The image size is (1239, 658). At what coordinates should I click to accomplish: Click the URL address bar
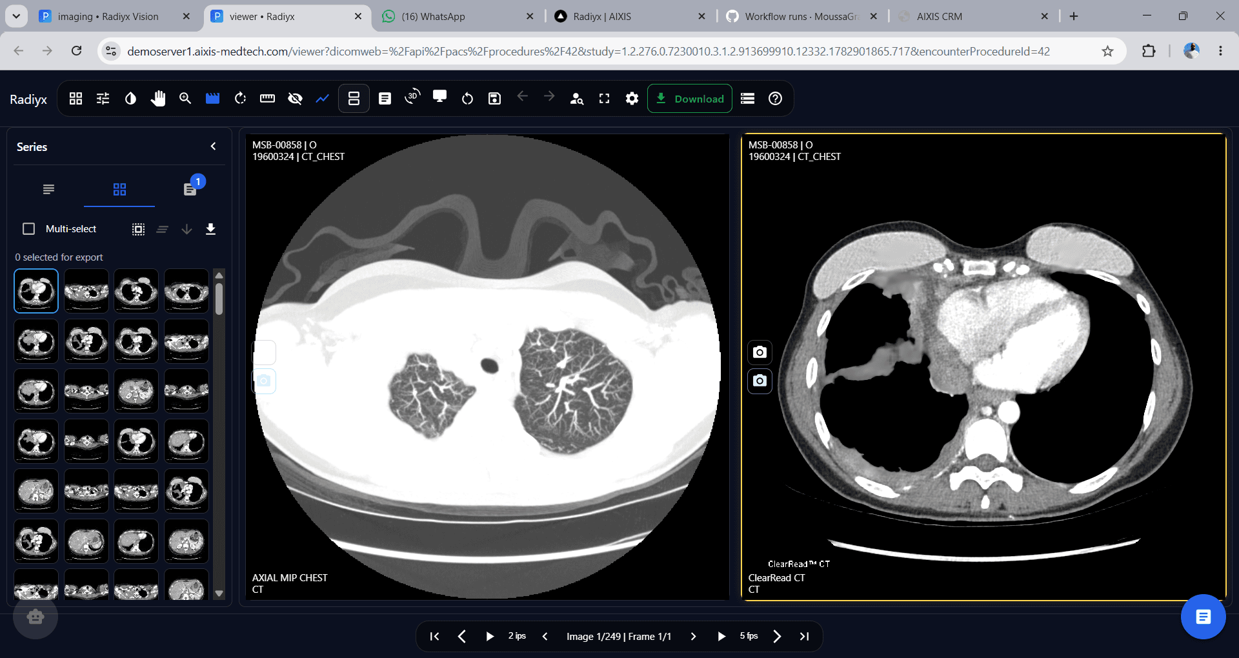[x=588, y=51]
